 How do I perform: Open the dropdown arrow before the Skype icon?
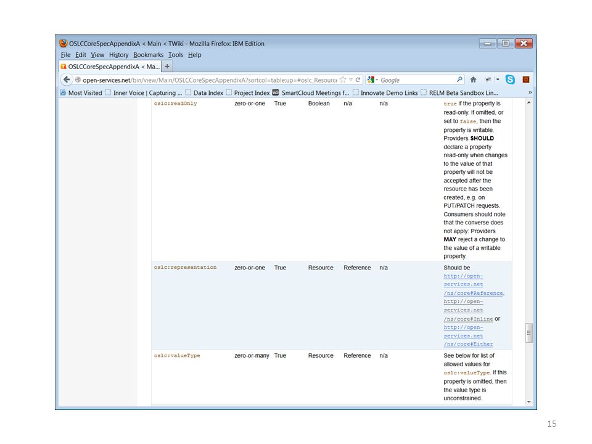pos(498,80)
